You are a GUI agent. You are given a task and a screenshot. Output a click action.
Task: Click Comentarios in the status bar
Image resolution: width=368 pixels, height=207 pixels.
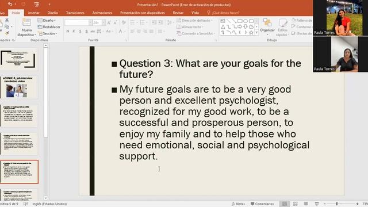point(262,204)
